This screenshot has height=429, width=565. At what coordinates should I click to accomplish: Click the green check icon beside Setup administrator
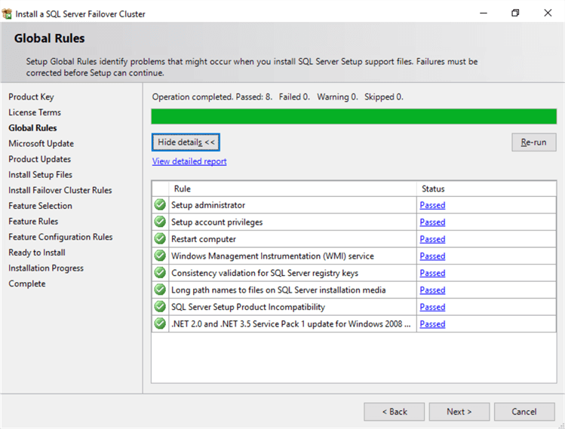tap(160, 204)
